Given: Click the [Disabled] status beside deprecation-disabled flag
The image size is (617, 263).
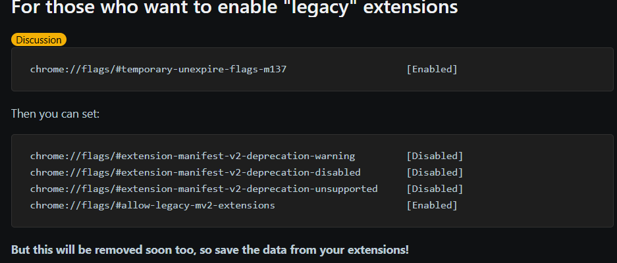Looking at the screenshot, I should click(x=435, y=173).
